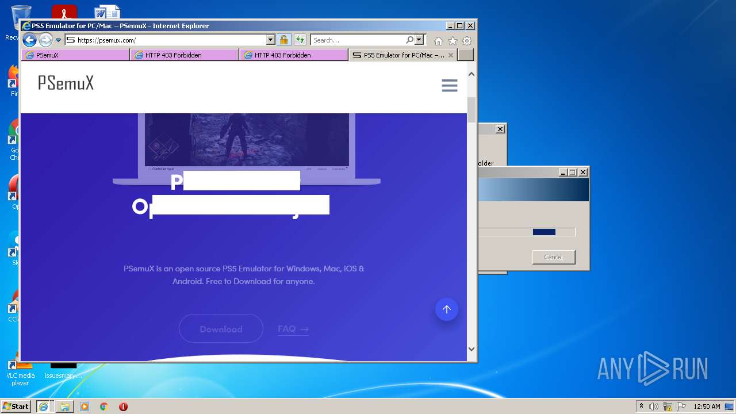Screen dimensions: 736x414
Task: Launch the media player taskbar icon
Action: coord(85,406)
